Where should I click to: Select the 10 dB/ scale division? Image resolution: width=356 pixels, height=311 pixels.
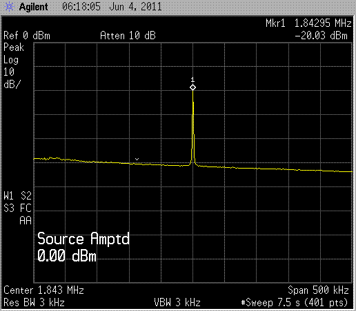click(x=12, y=78)
